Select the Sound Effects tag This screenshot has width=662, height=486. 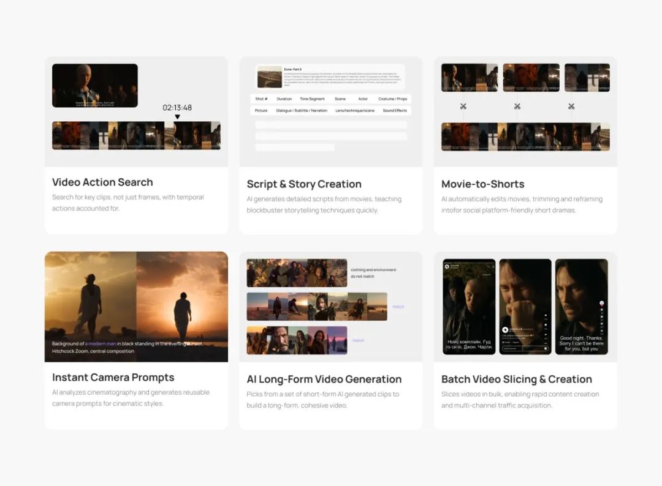point(395,110)
